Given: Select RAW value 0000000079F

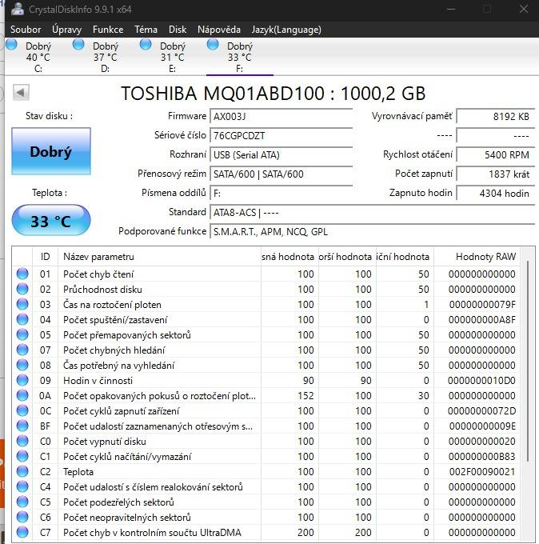Looking at the screenshot, I should coord(482,305).
